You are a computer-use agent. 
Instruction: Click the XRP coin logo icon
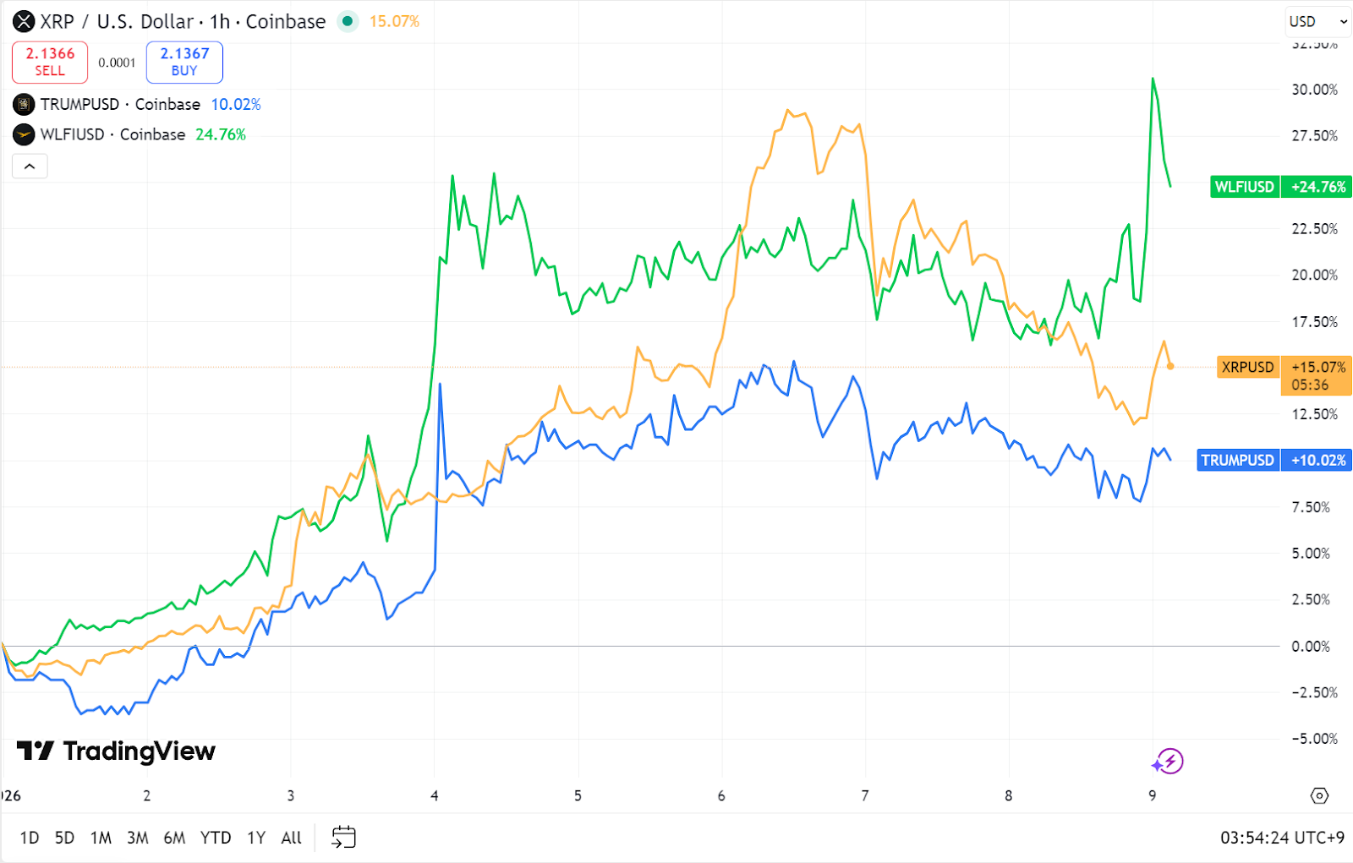click(24, 22)
